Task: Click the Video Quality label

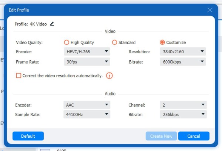Action: point(29,43)
